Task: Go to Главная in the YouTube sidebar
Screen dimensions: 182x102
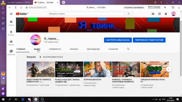Action: tap(11, 23)
